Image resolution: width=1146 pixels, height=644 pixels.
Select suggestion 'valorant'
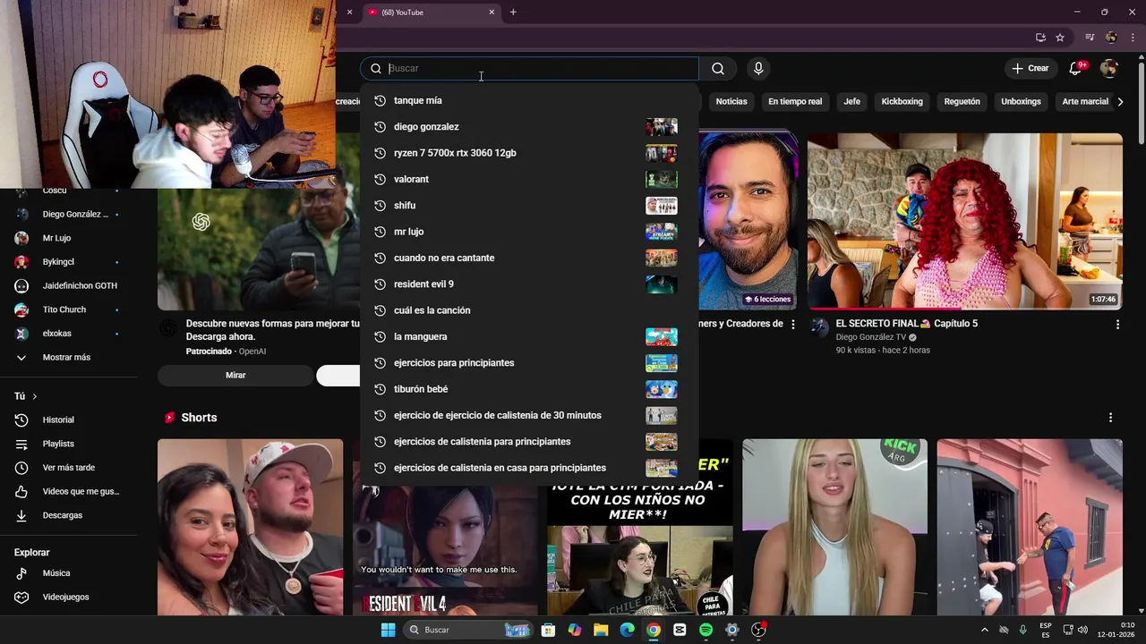pos(528,179)
